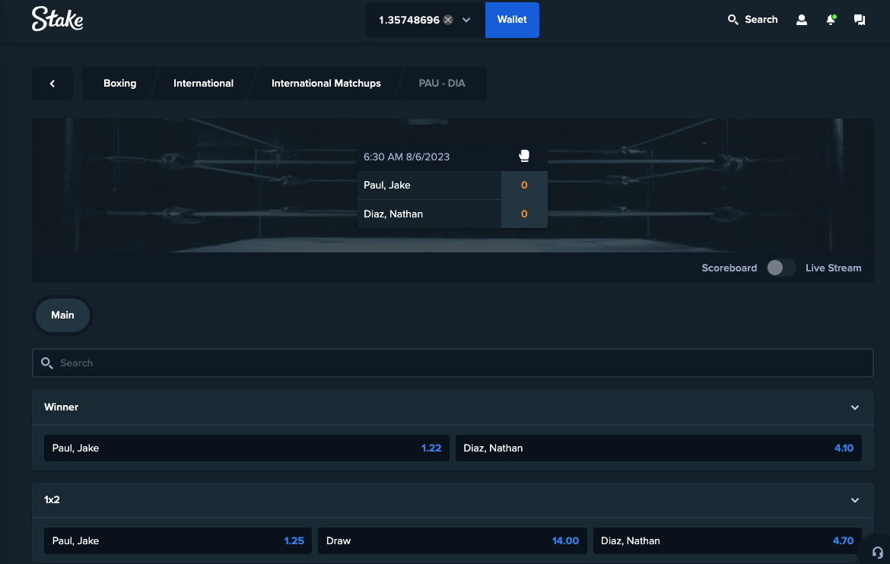Click the balance amount 1.35748696

tap(409, 20)
